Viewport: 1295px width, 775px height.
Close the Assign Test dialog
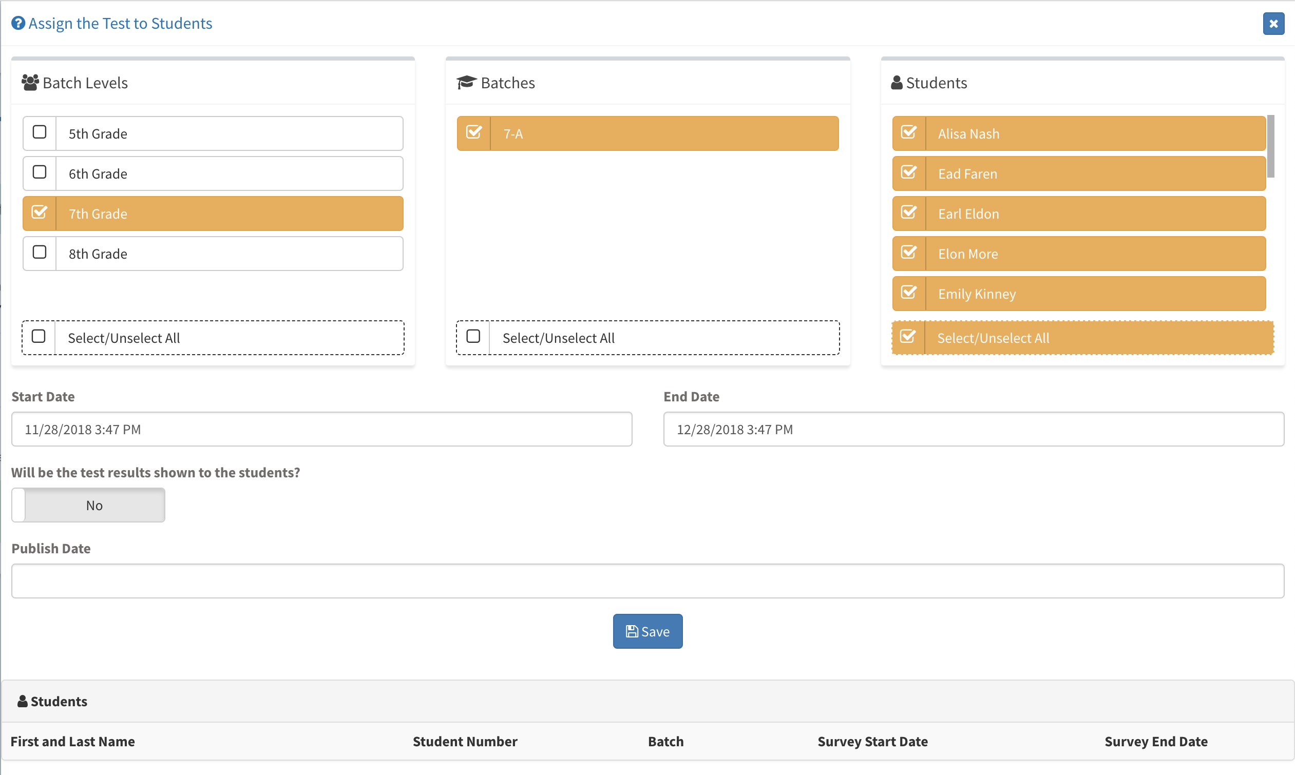click(1273, 24)
